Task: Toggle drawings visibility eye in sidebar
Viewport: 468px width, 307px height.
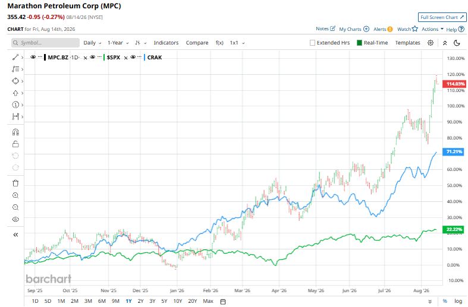Action: pyautogui.click(x=15, y=219)
